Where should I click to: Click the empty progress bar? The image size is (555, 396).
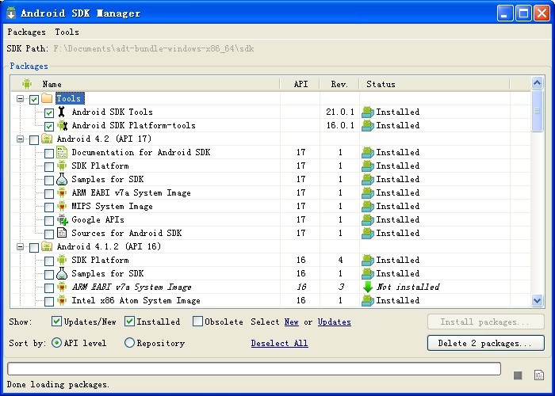coord(254,368)
